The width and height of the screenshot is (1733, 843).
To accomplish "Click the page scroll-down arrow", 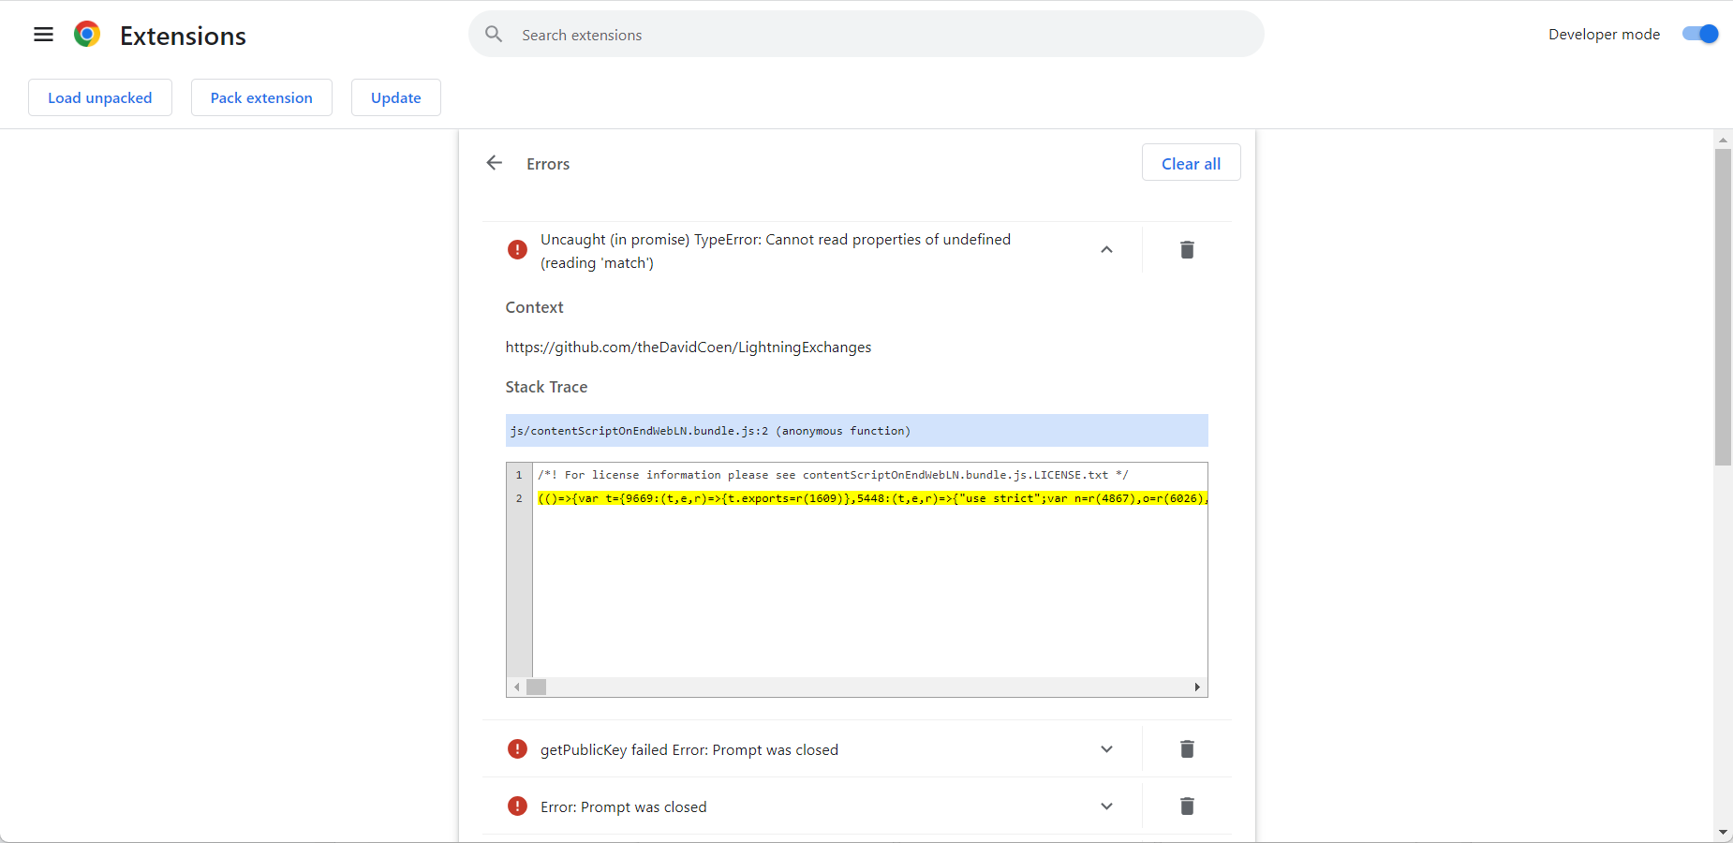I will (x=1723, y=832).
